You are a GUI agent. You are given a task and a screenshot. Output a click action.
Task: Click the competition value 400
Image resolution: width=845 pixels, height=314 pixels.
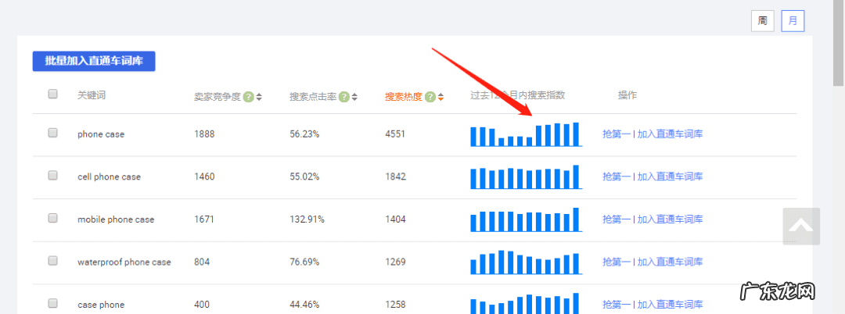point(202,305)
